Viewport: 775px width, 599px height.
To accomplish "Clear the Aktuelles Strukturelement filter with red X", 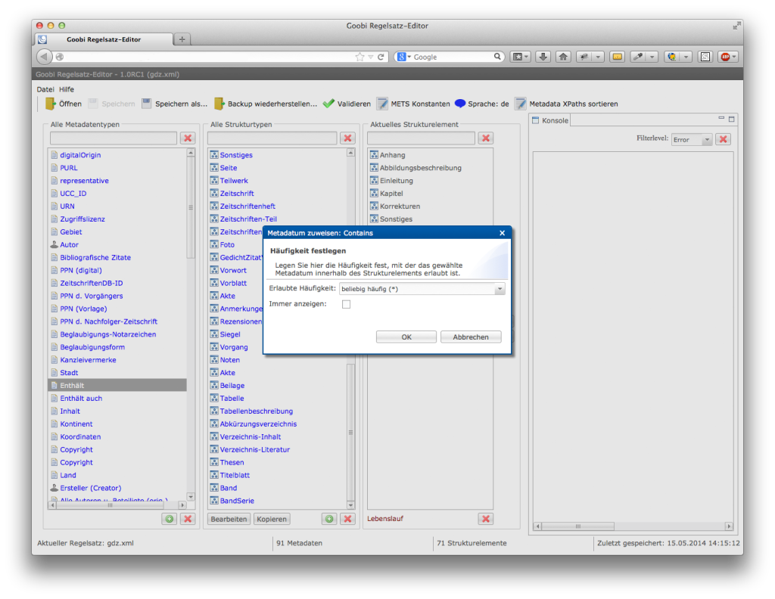I will (486, 138).
